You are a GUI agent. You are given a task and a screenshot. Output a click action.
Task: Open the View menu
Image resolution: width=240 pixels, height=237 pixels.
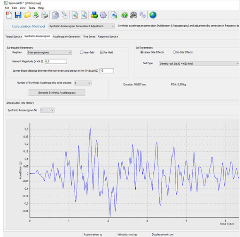tap(23, 8)
